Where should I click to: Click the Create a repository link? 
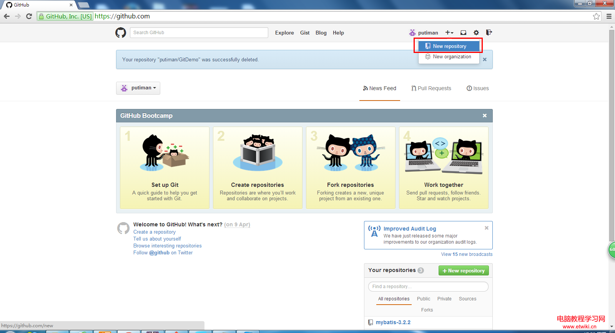(155, 232)
